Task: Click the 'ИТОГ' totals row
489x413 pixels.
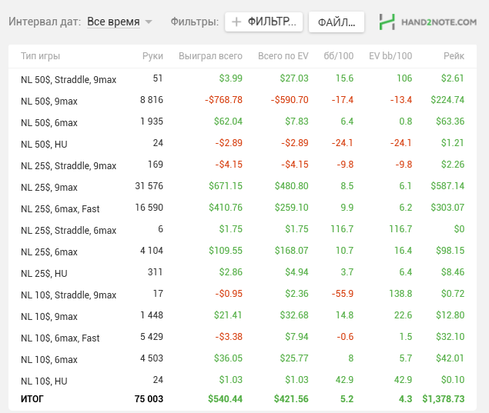Action: (243, 399)
